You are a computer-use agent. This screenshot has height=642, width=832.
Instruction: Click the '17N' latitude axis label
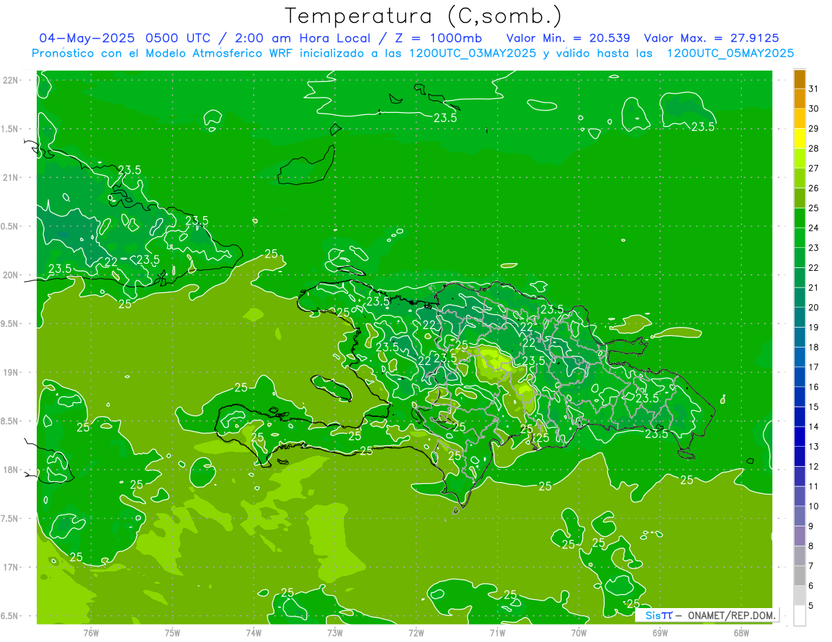pyautogui.click(x=11, y=568)
